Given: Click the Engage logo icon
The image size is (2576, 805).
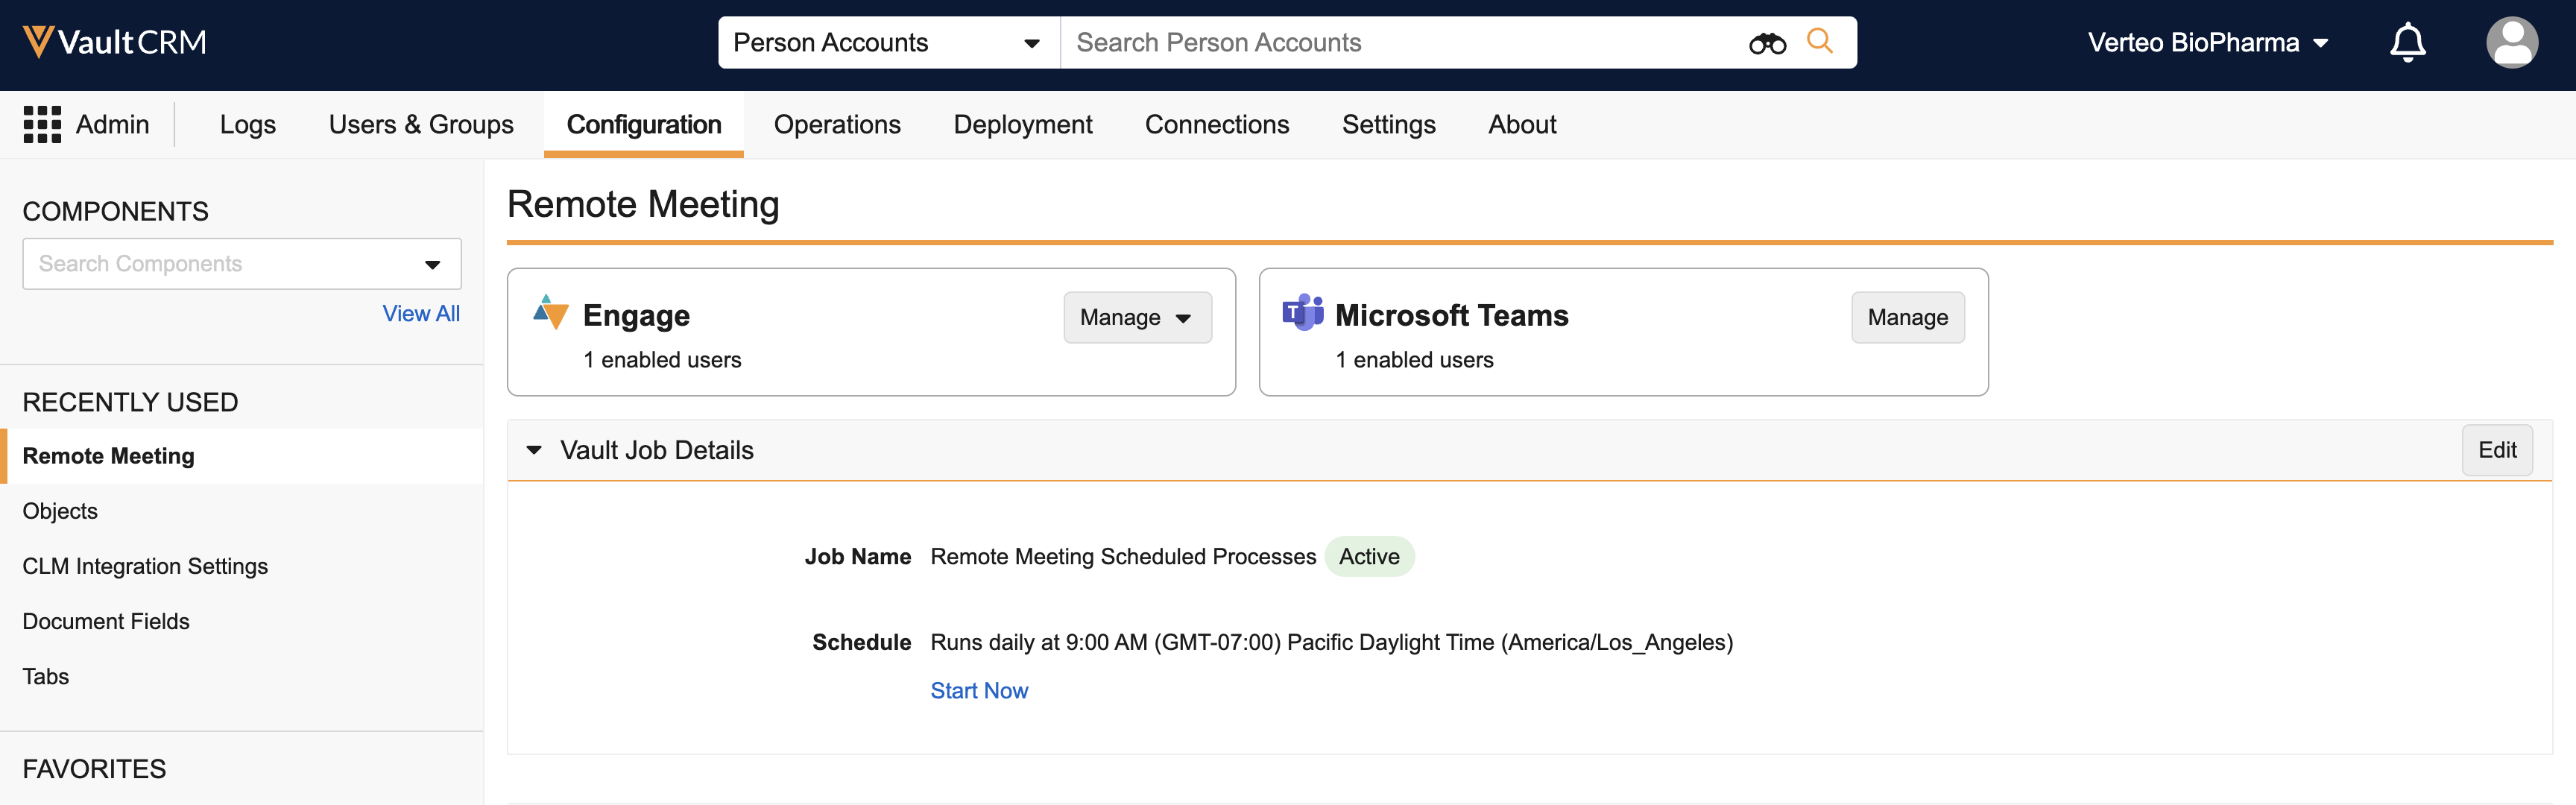Looking at the screenshot, I should click(550, 313).
